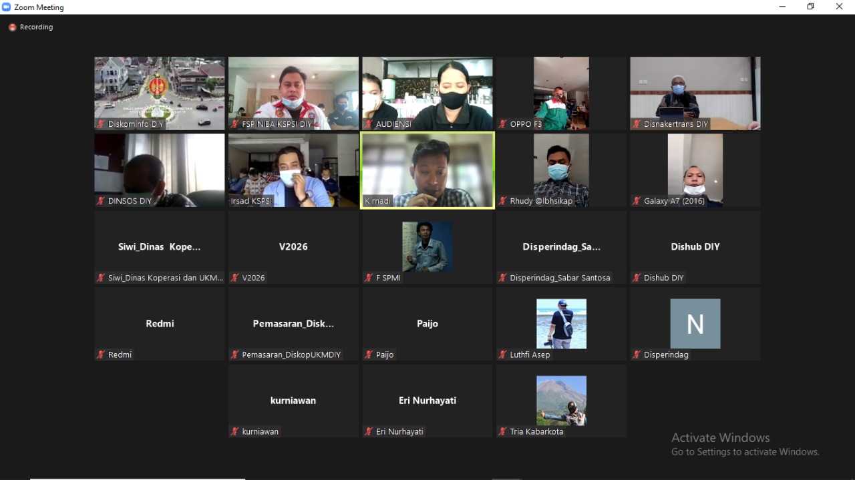Select the Disnakertrans DIY video feed
Image resolution: width=855 pixels, height=480 pixels.
click(695, 92)
